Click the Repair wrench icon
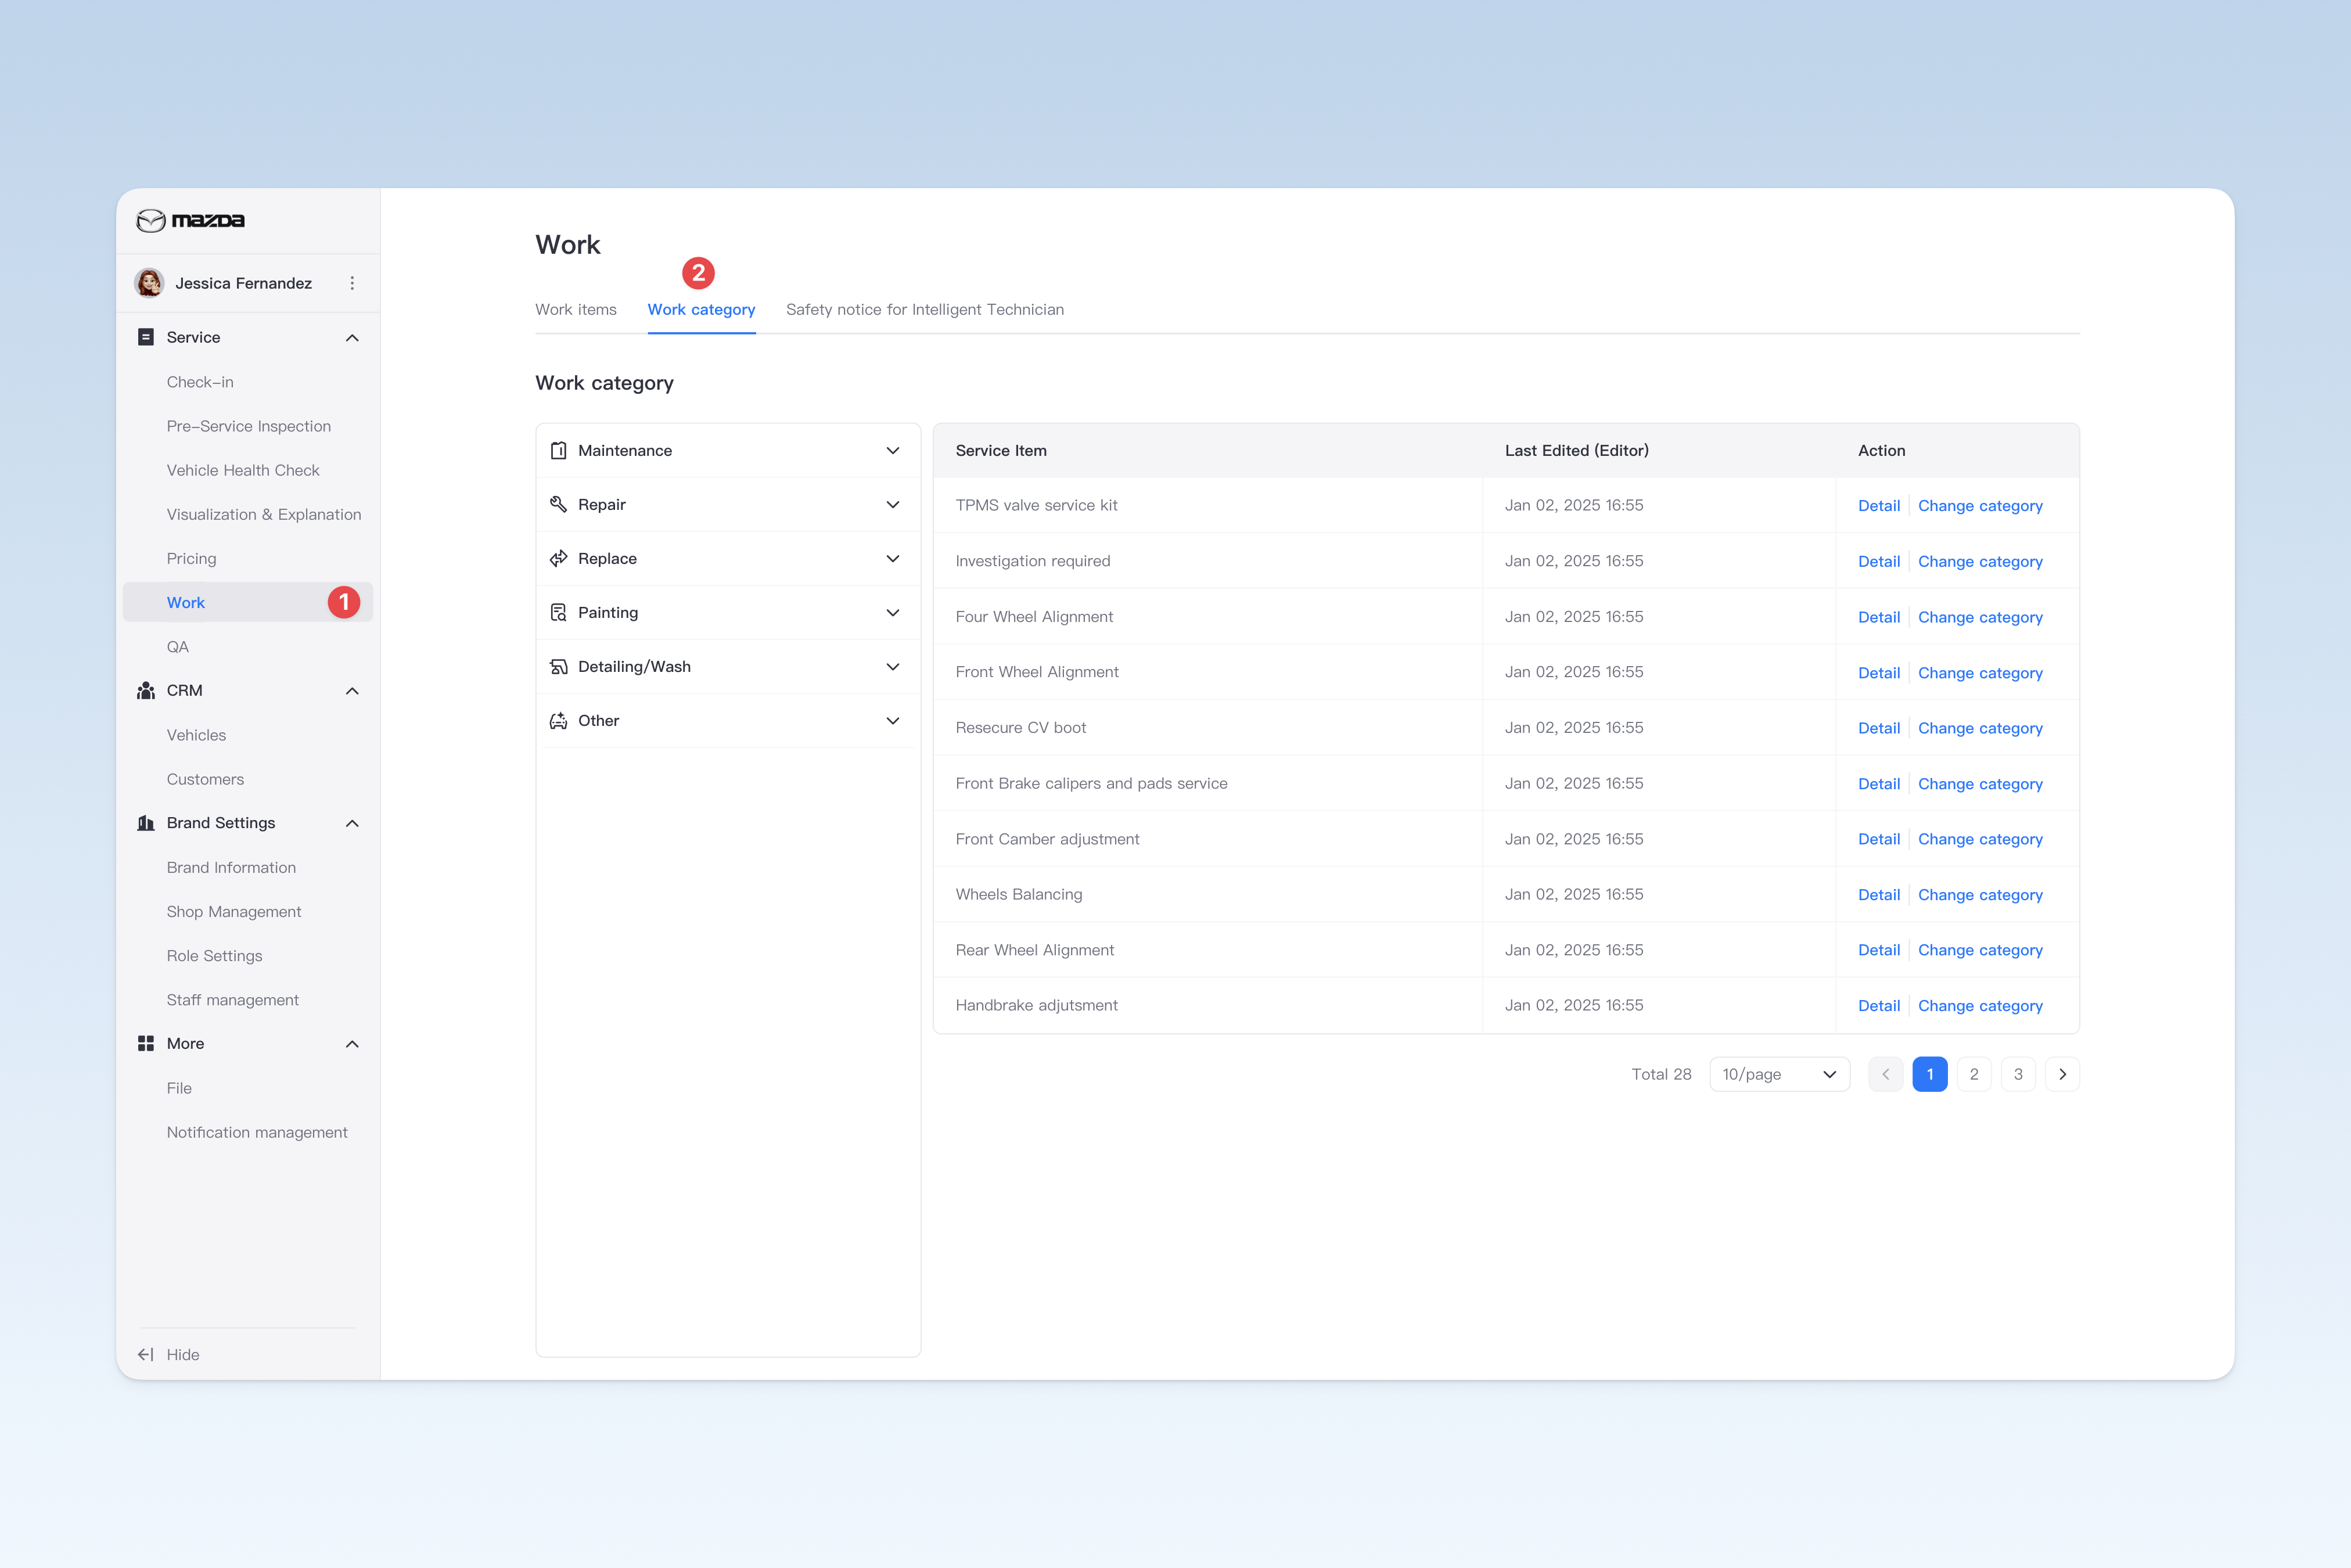 tap(559, 505)
